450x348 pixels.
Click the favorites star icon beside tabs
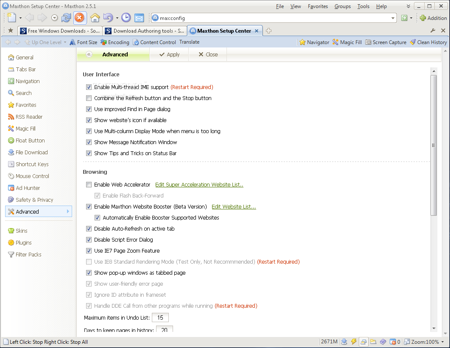[11, 31]
